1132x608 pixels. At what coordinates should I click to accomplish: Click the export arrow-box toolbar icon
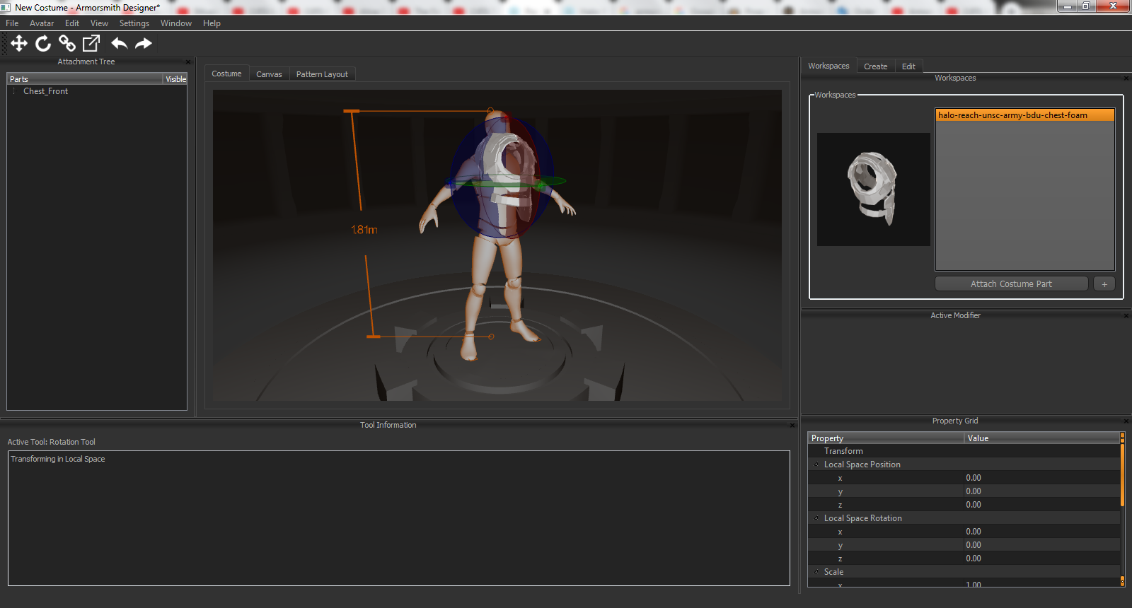pyautogui.click(x=91, y=44)
